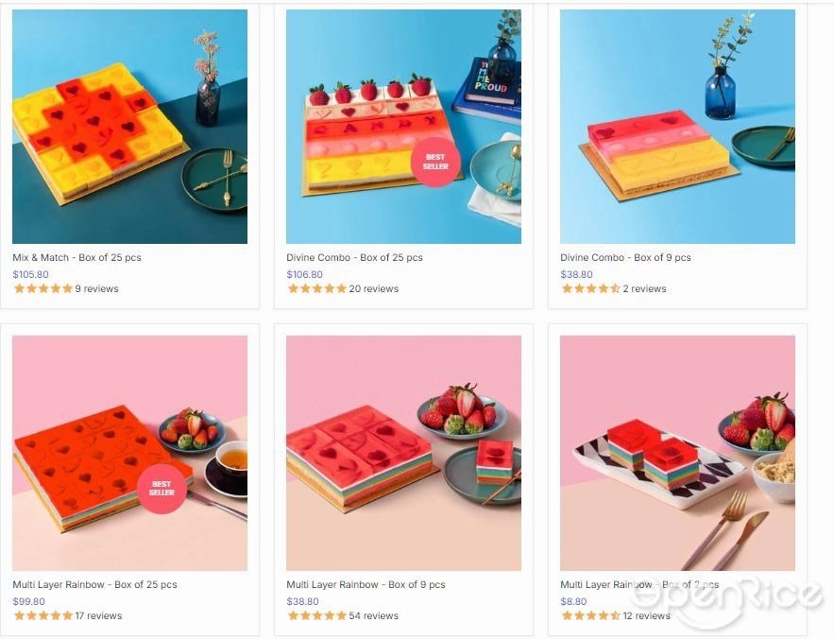Open Multi Layer Rainbow 25 pcs image

point(129,453)
